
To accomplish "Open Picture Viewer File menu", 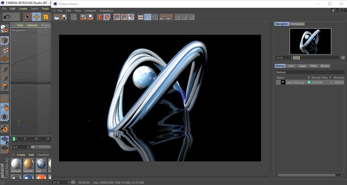I will pos(60,11).
